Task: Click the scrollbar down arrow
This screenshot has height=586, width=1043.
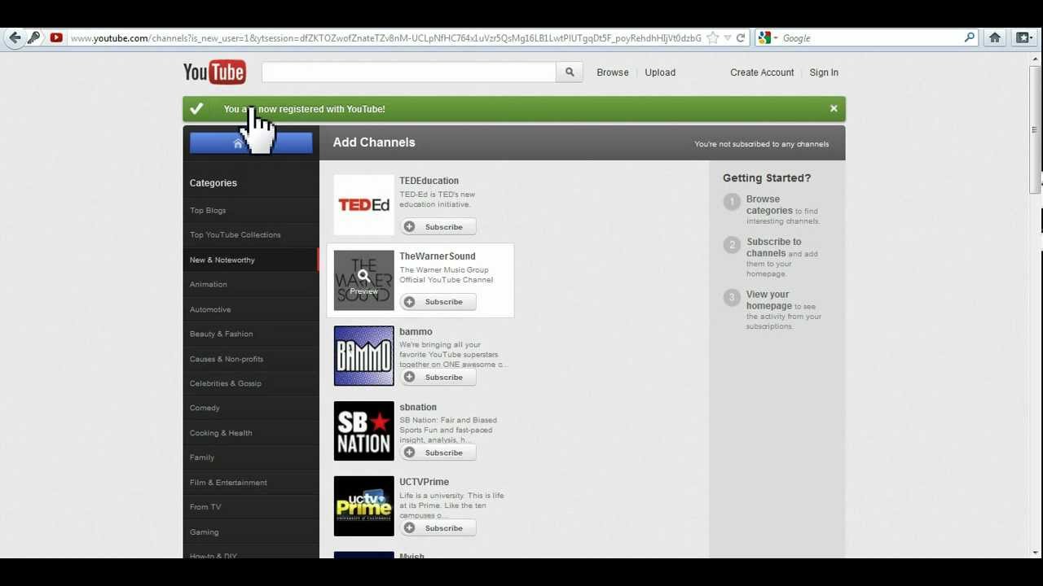Action: point(1035,553)
